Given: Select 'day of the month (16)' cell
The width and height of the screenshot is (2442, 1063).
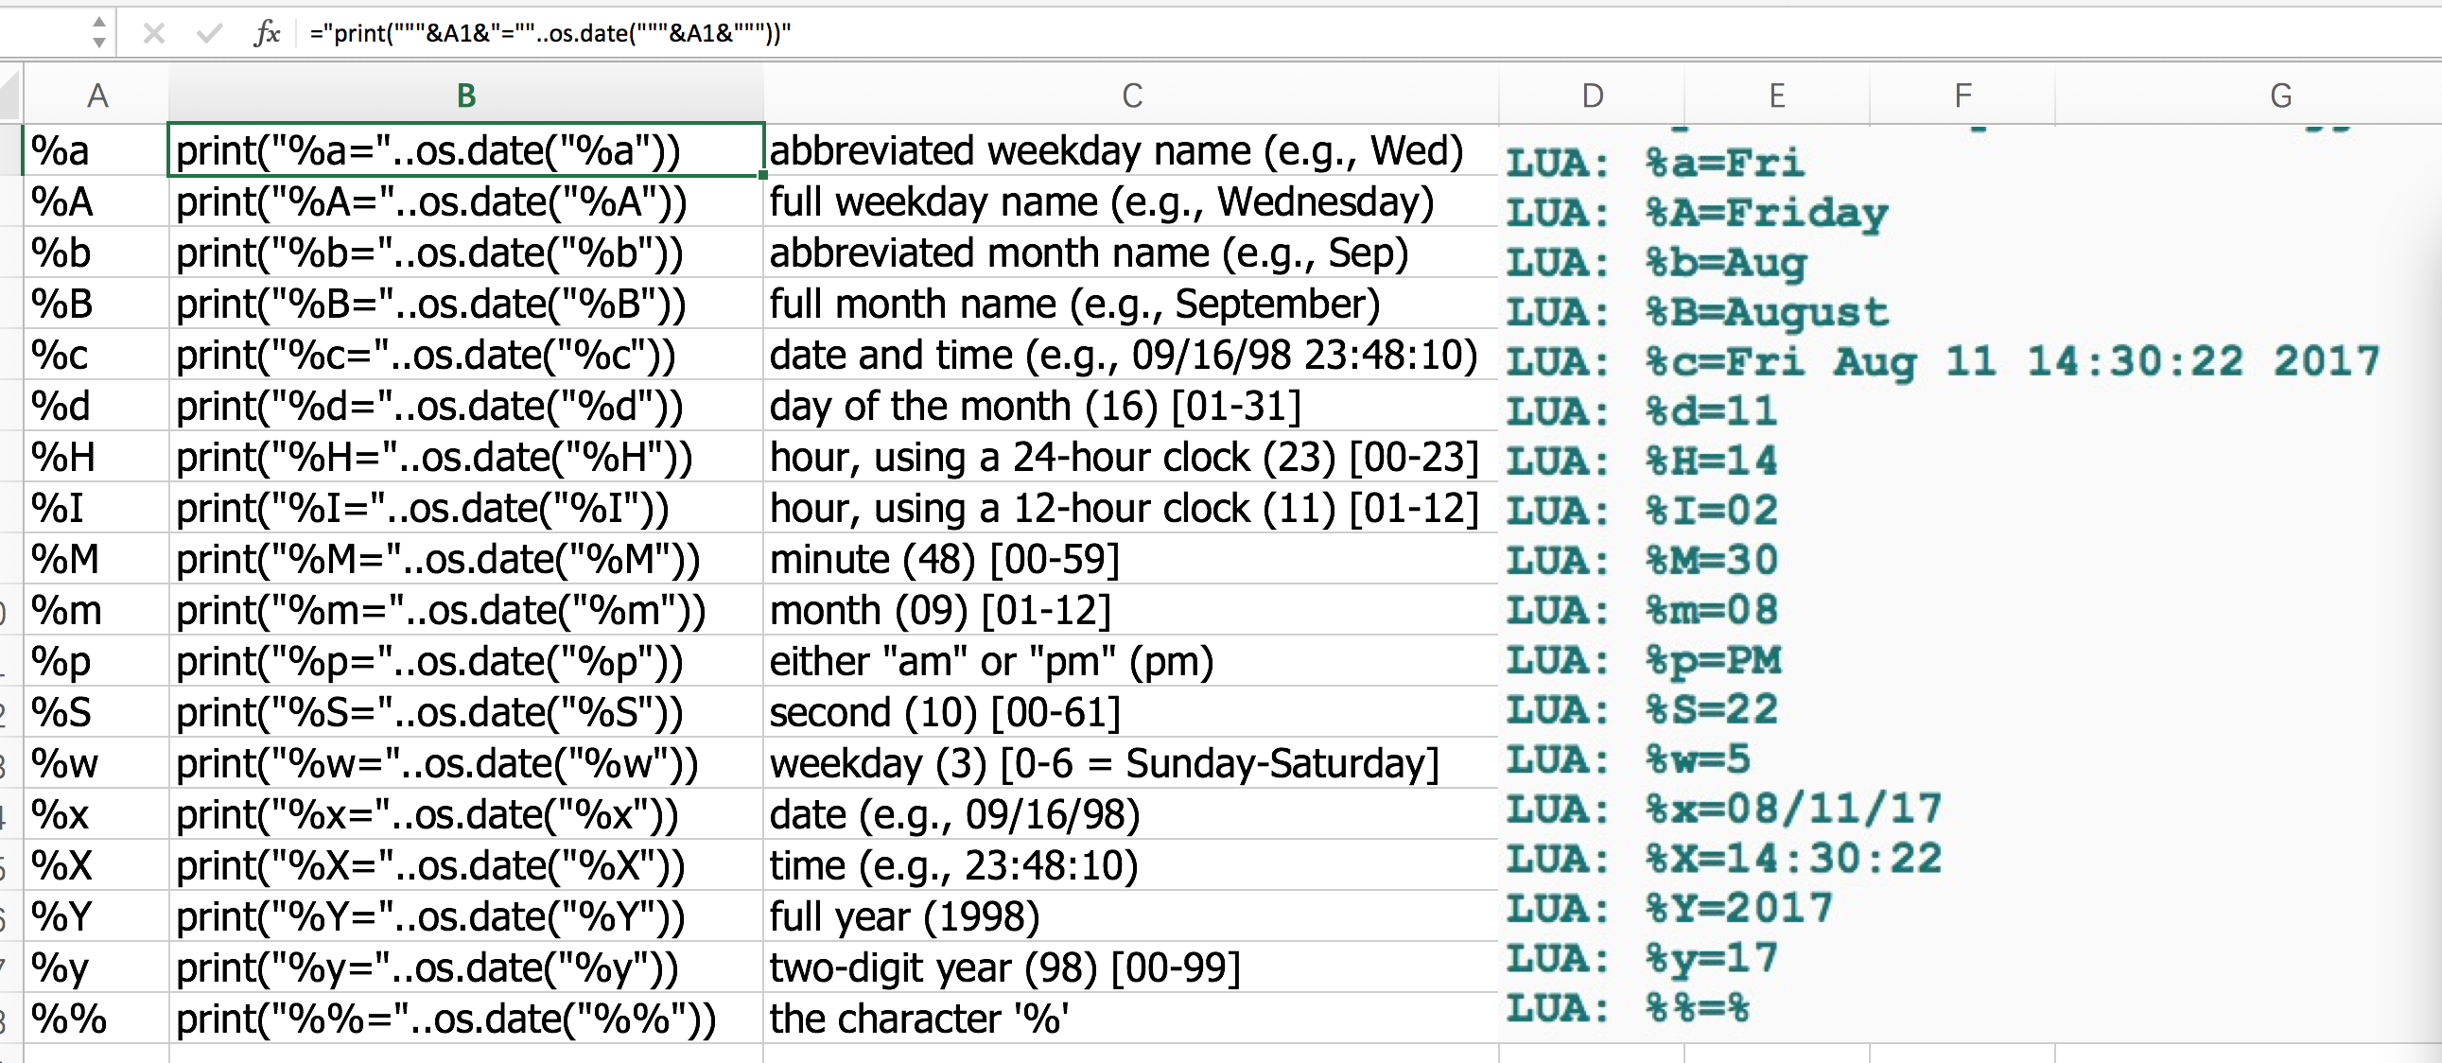Looking at the screenshot, I should click(x=1131, y=406).
